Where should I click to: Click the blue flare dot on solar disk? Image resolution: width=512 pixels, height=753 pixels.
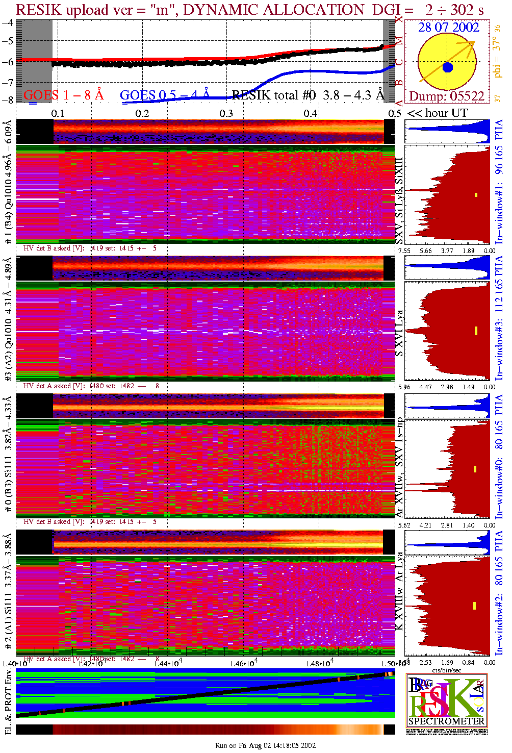click(x=448, y=67)
